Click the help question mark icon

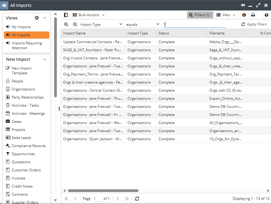[x=267, y=15]
